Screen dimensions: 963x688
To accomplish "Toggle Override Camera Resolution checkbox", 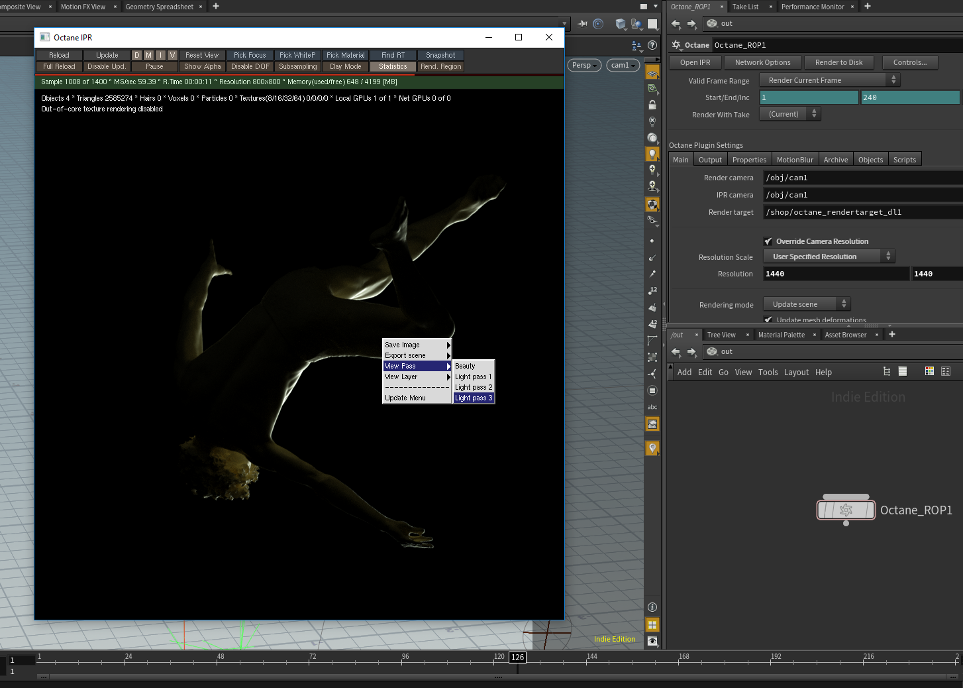I will pos(768,241).
